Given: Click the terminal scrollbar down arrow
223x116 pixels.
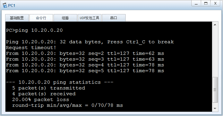Looking at the screenshot, I should point(215,109).
